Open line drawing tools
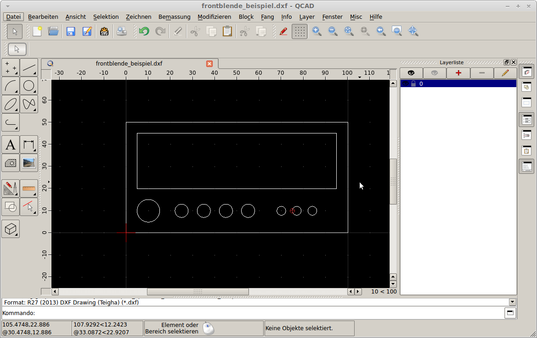 [x=29, y=68]
